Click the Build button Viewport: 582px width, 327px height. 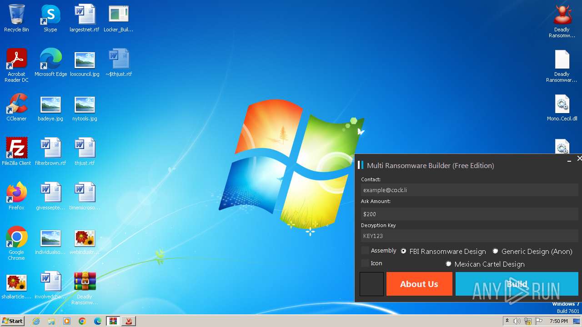517,284
